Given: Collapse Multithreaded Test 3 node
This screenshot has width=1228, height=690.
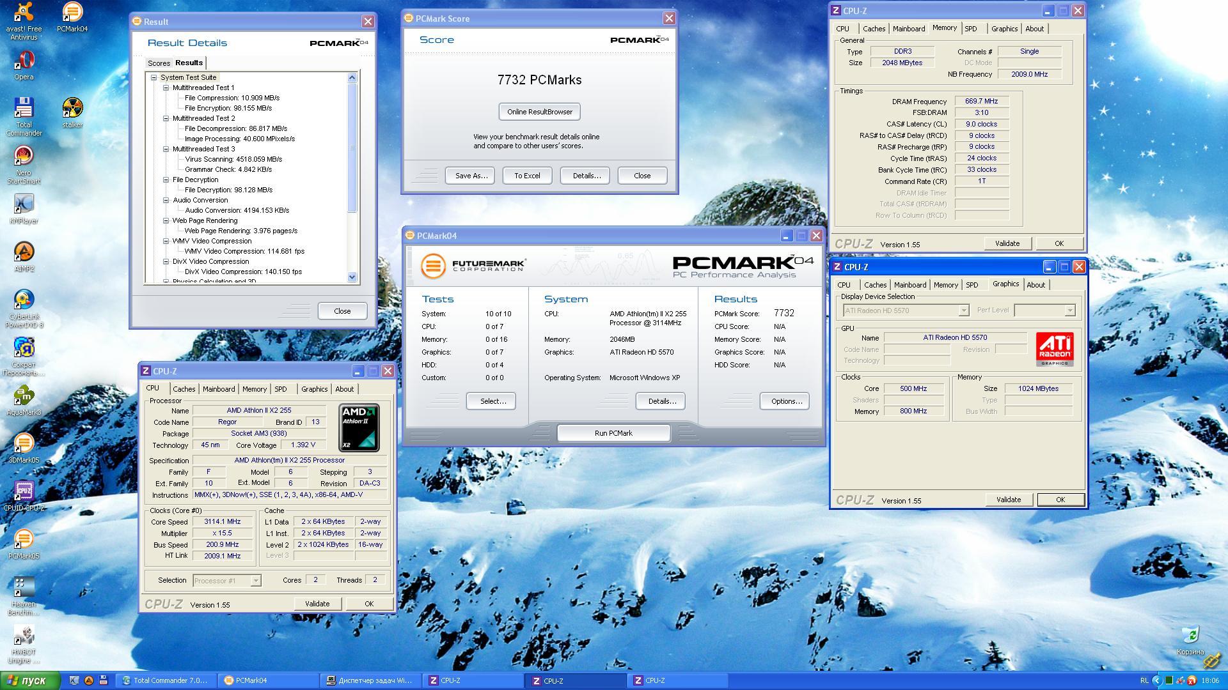Looking at the screenshot, I should pyautogui.click(x=166, y=149).
